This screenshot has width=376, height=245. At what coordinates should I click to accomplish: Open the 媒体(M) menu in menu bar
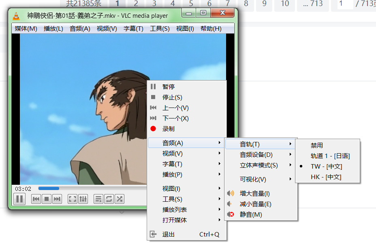[26, 28]
